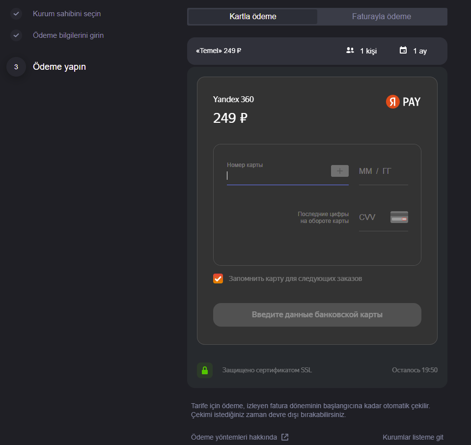Click Введите данные банковской карты button
The width and height of the screenshot is (471, 445).
[x=317, y=315]
